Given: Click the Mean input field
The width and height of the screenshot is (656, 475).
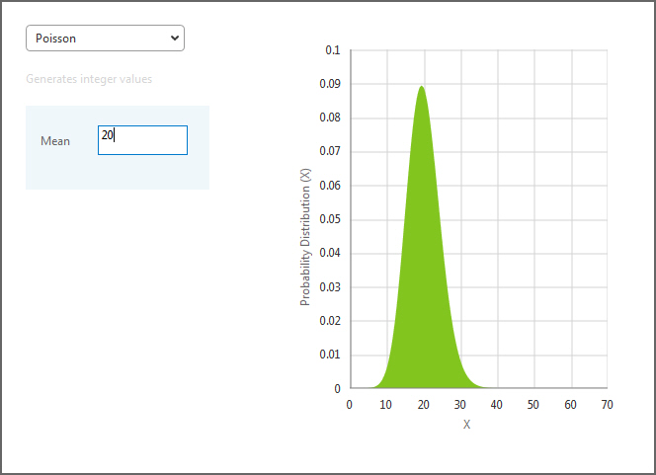Looking at the screenshot, I should point(142,140).
